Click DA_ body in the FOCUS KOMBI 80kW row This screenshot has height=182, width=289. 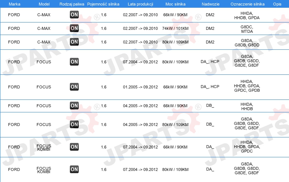(x=210, y=169)
